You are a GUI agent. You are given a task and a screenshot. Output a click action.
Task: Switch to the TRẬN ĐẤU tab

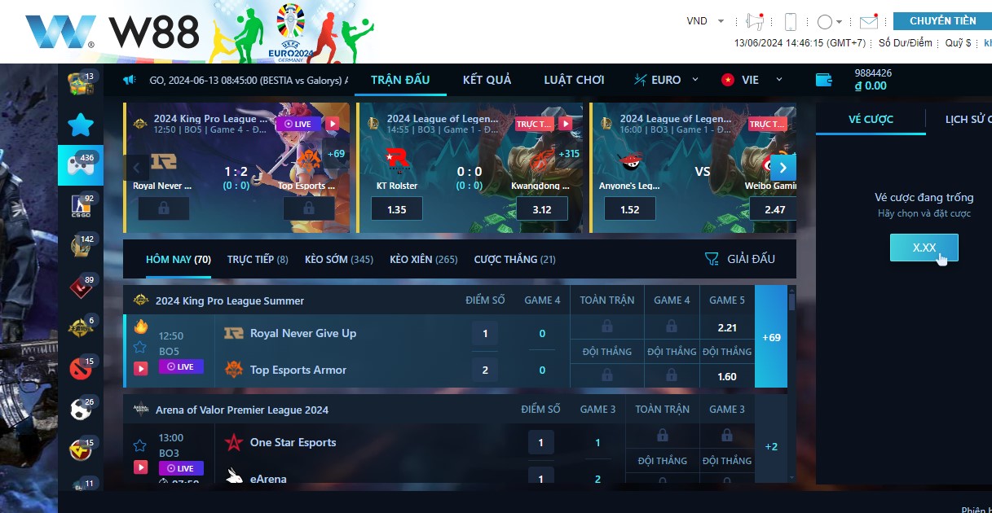[400, 79]
